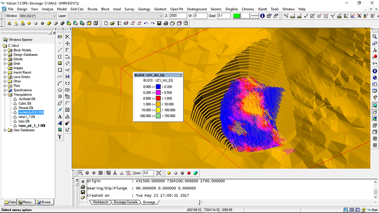Click the clear console X icon
This screenshot has width=379, height=213.
coord(83,182)
